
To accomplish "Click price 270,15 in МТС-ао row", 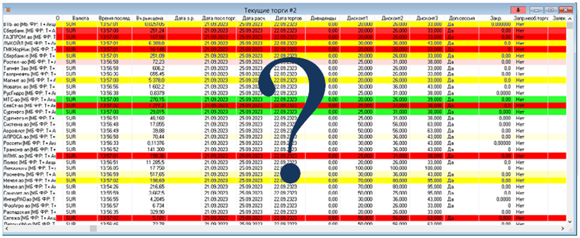I will tap(157, 99).
